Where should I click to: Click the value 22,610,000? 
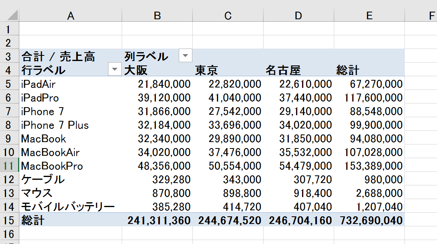tap(306, 84)
